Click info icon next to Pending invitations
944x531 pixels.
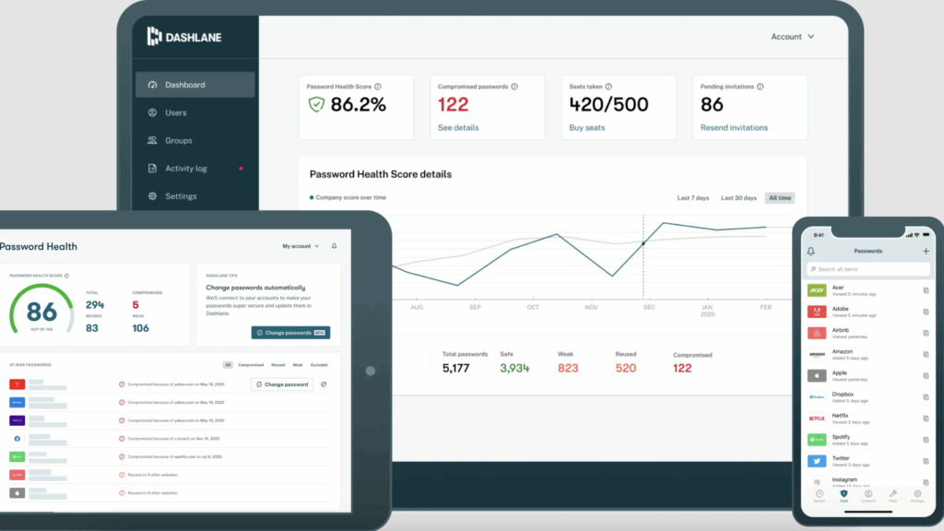761,87
